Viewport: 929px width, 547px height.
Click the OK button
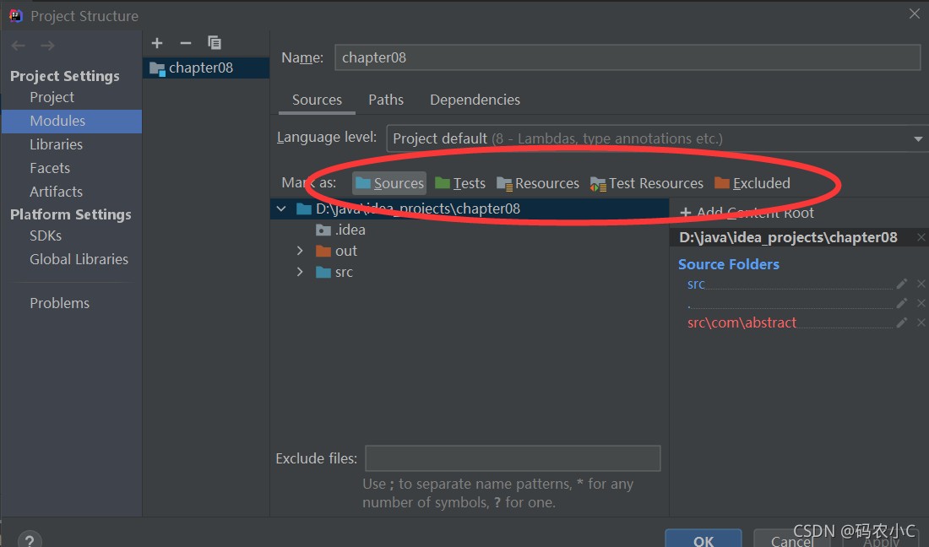click(703, 540)
